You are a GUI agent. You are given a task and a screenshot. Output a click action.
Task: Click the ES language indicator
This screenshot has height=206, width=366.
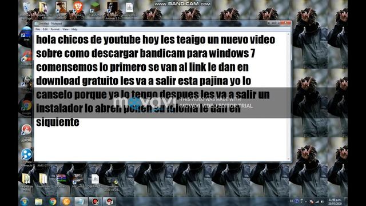292,201
